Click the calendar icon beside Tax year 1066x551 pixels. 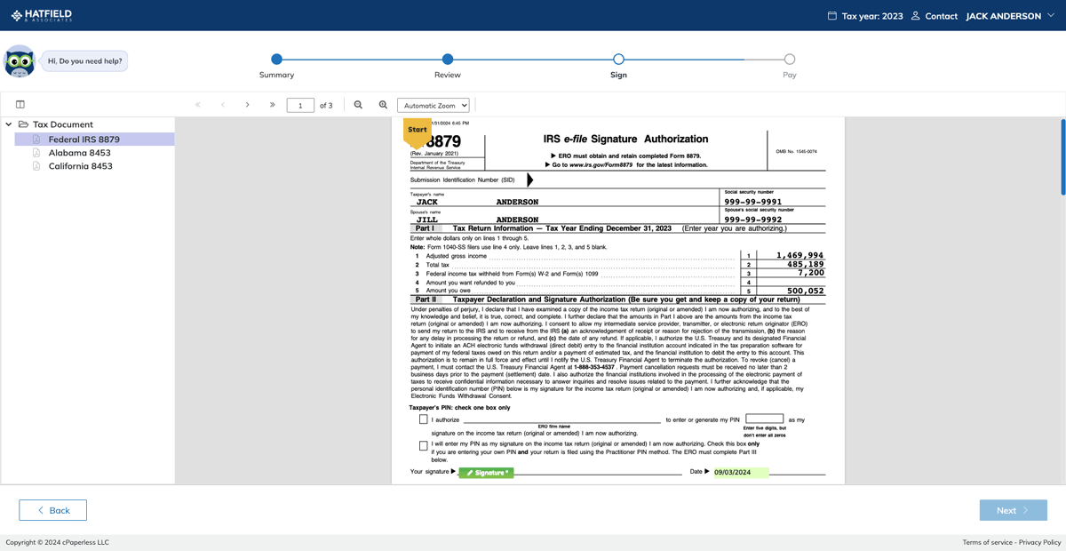(831, 16)
